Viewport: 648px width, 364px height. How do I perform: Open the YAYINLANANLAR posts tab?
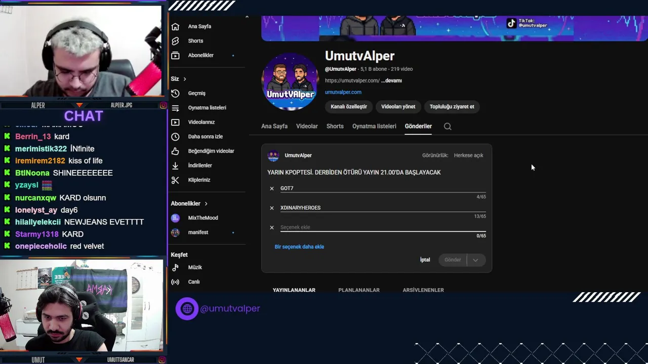(x=294, y=290)
